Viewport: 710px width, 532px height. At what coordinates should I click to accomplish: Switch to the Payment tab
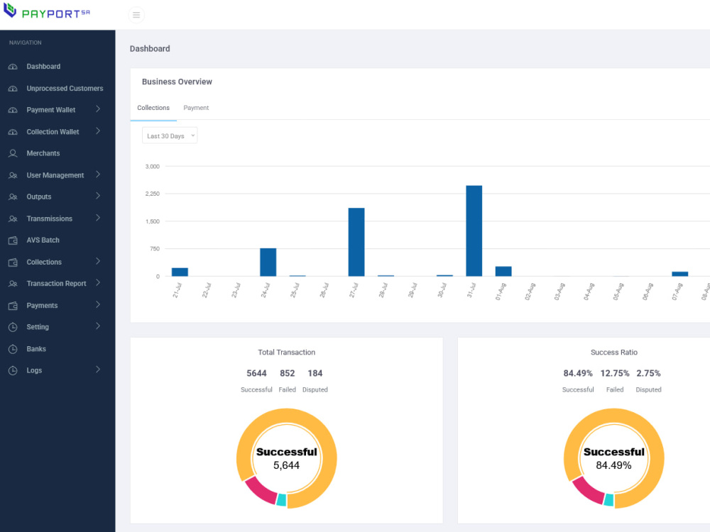click(x=196, y=108)
